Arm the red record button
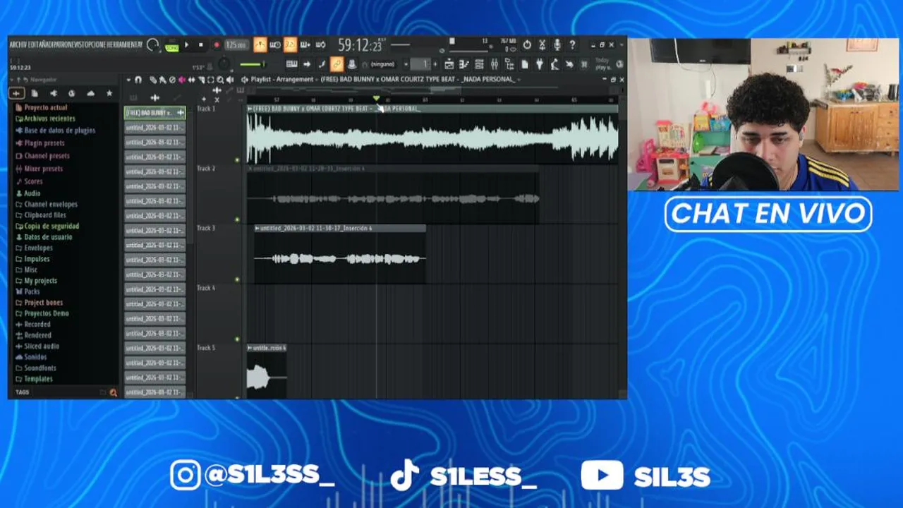 (217, 45)
